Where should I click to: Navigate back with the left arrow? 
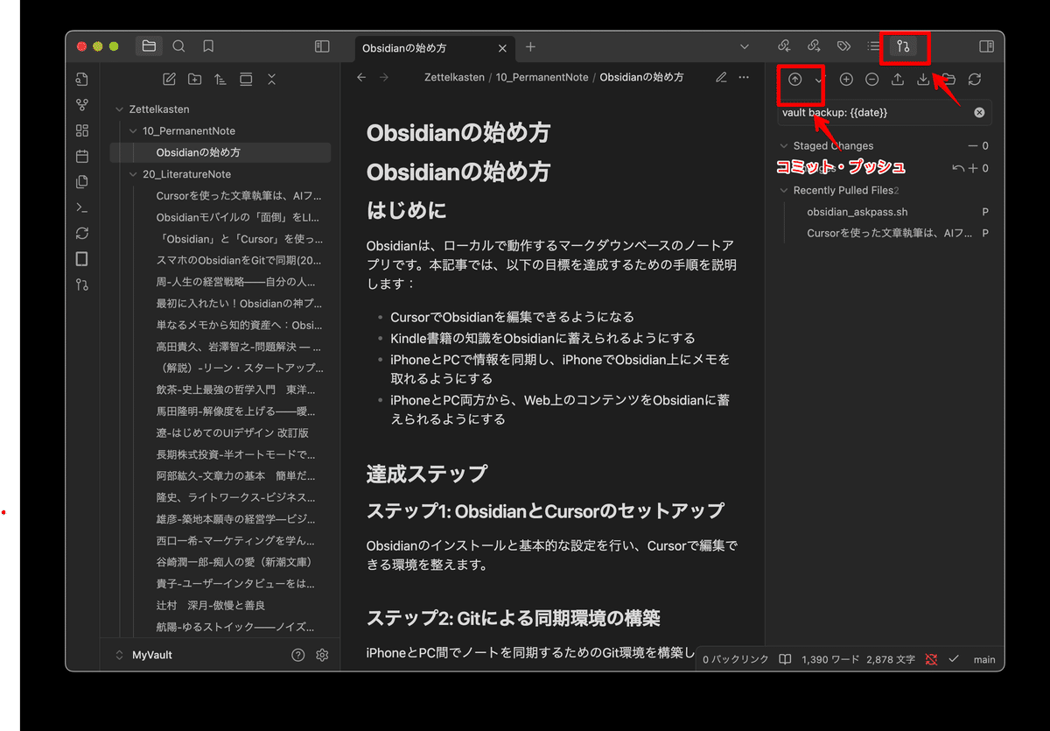361,78
